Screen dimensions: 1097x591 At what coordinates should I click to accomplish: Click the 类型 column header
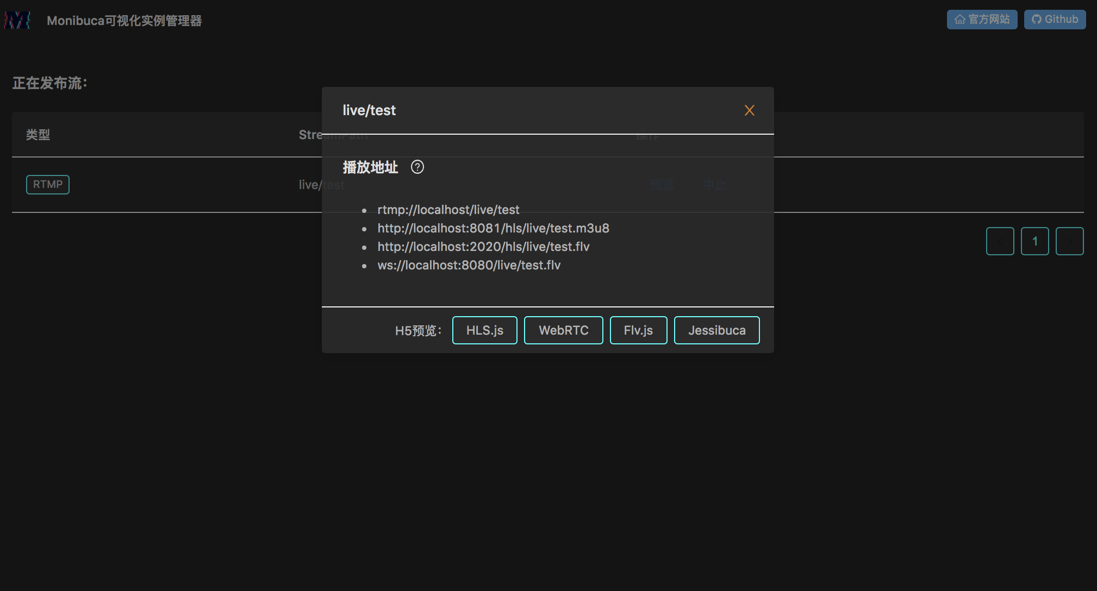[38, 135]
